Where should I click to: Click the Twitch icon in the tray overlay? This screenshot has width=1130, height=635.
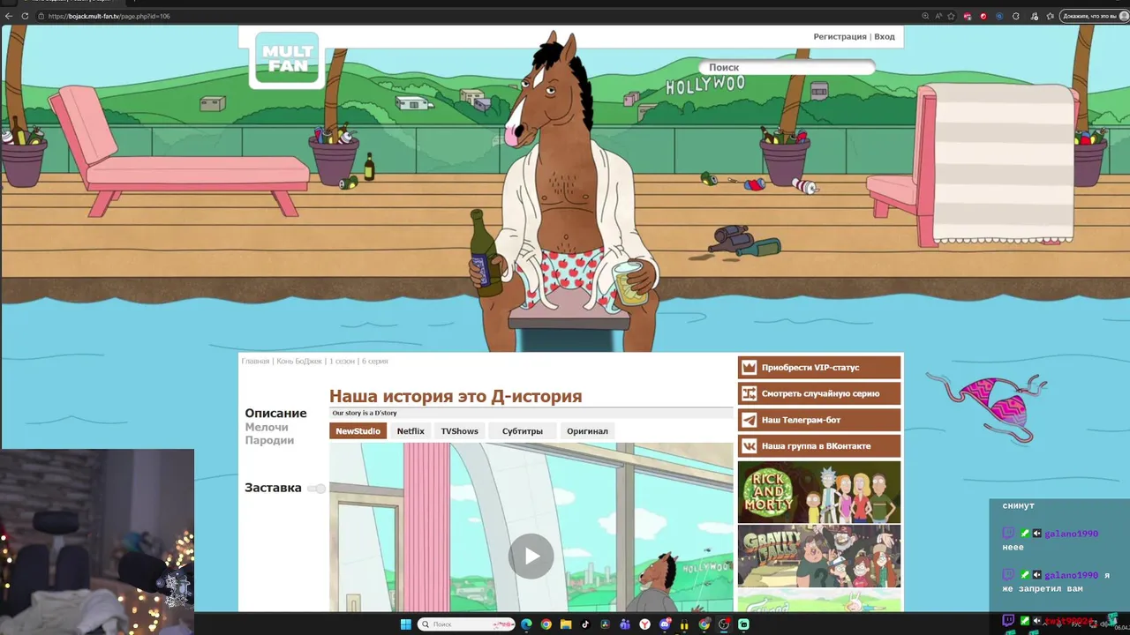[1009, 622]
